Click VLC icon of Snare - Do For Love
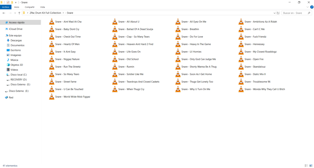Screen dimensions: 314x168 [x=178, y=36]
